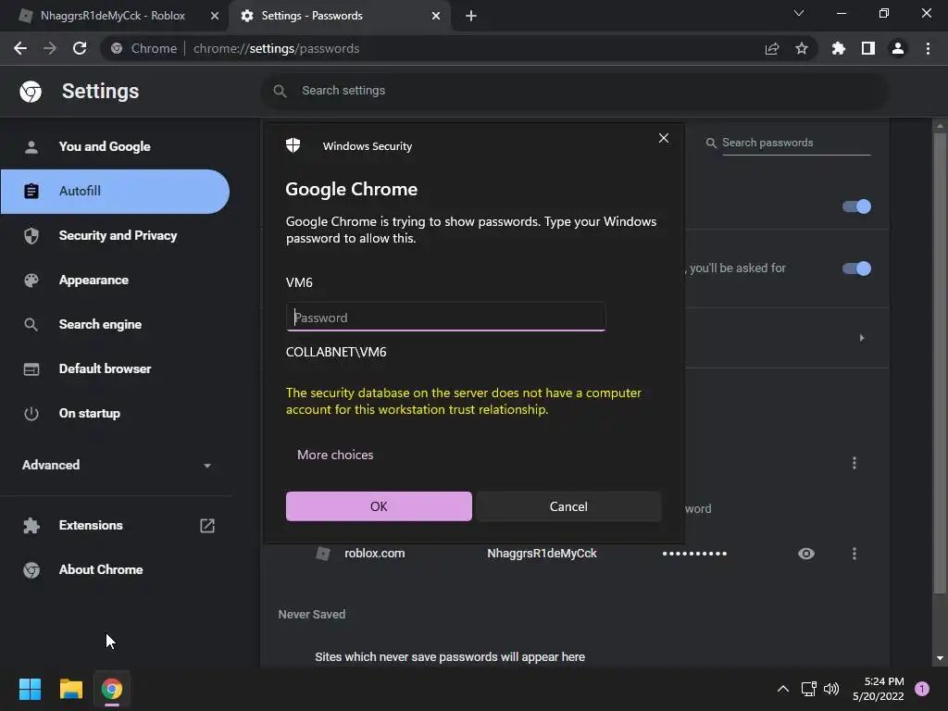The image size is (948, 711).
Task: Close the Windows Security dialog
Action: click(x=663, y=139)
